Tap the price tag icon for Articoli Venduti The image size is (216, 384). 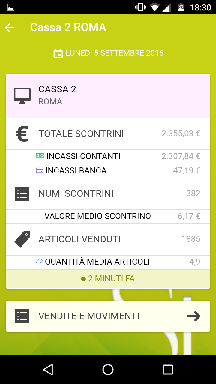[x=22, y=239]
